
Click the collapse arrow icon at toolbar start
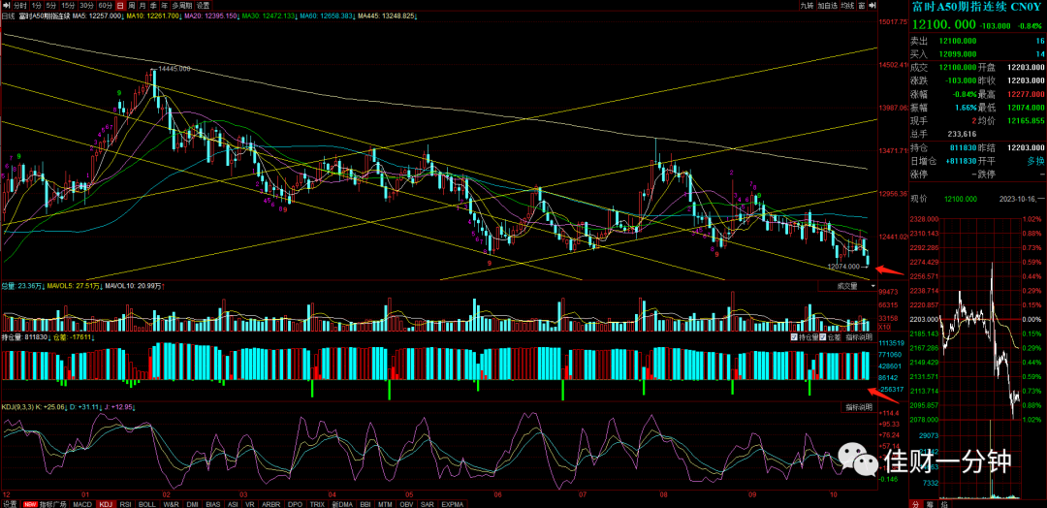tap(6, 5)
